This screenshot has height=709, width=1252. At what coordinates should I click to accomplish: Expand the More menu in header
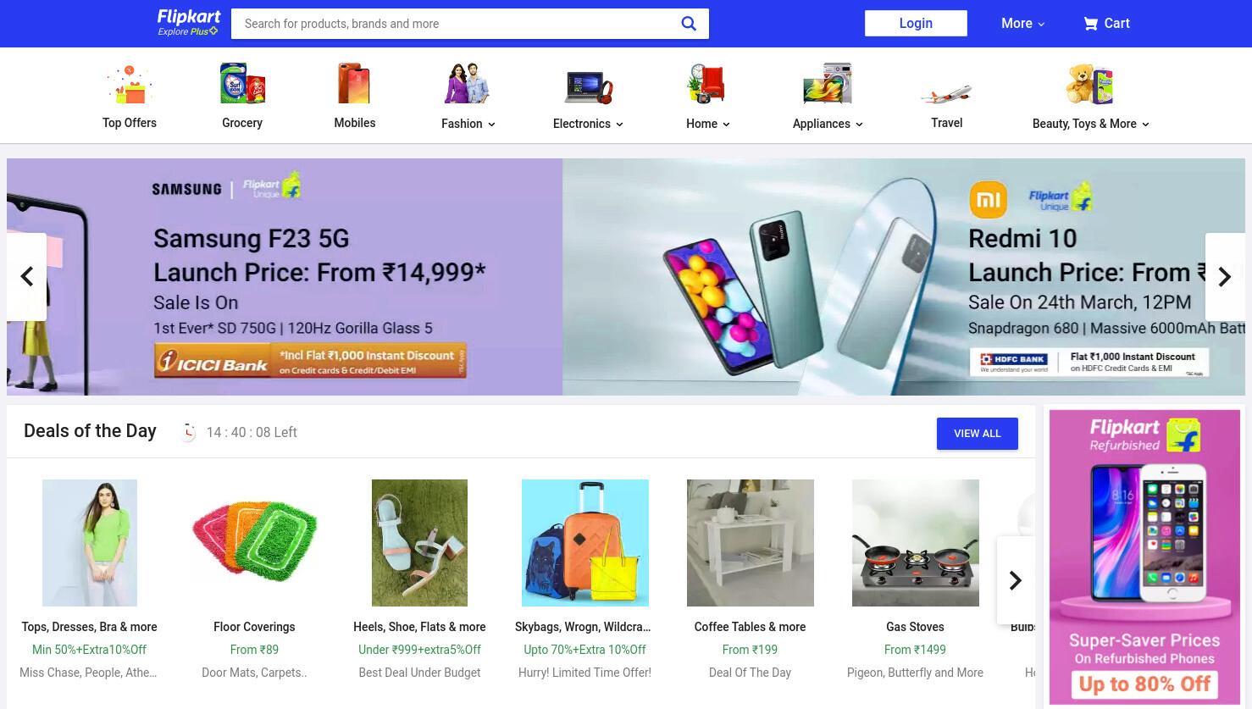[x=1022, y=24]
